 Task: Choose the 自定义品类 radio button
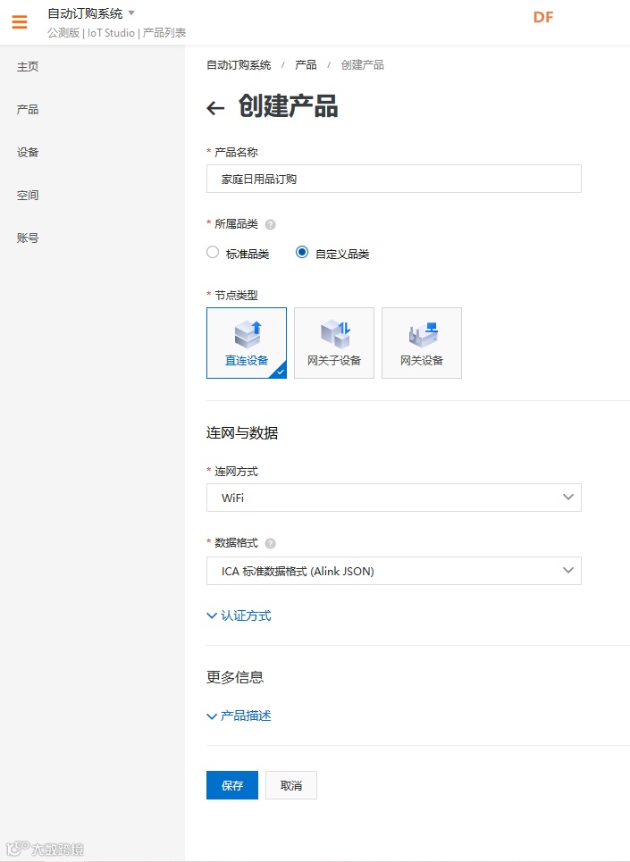click(302, 252)
